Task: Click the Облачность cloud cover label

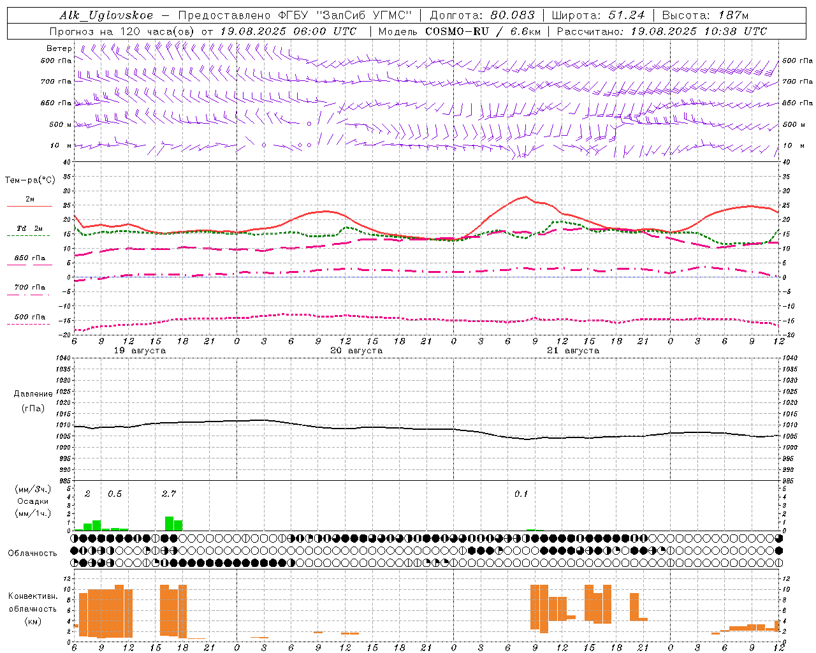Action: click(x=33, y=554)
